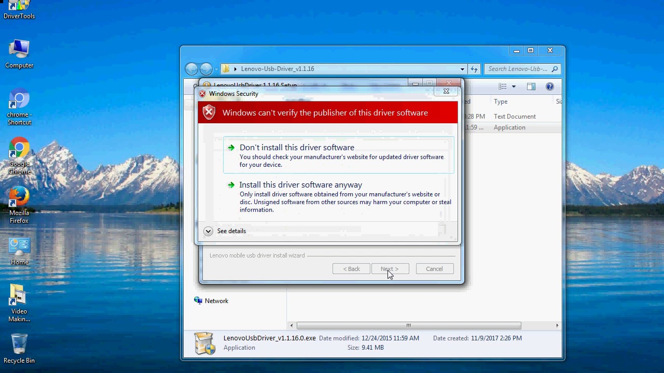Choose Don't install this driver software
The image size is (664, 373).
[339, 155]
